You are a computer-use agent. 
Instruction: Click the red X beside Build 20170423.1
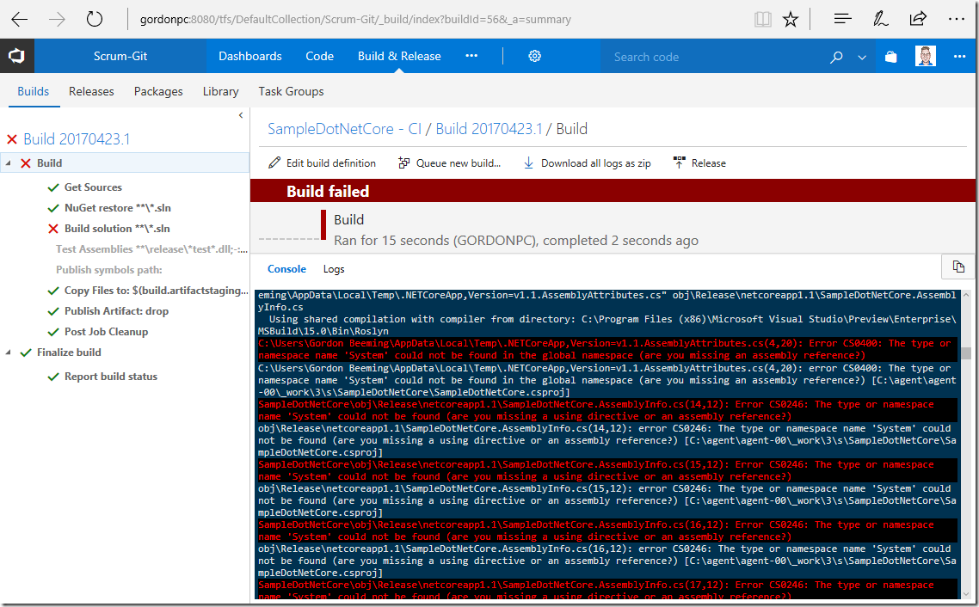click(12, 139)
